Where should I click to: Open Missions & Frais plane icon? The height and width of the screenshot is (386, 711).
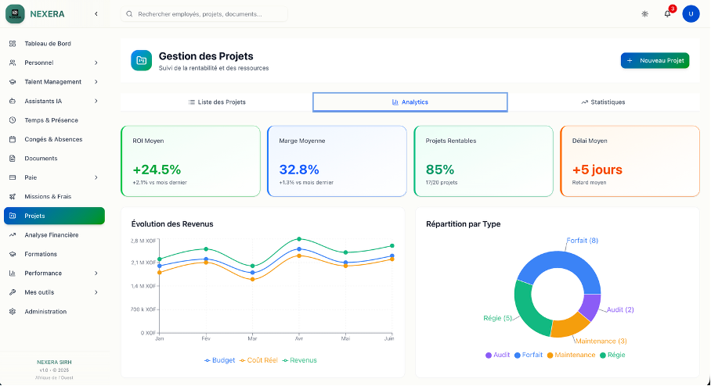coord(13,197)
